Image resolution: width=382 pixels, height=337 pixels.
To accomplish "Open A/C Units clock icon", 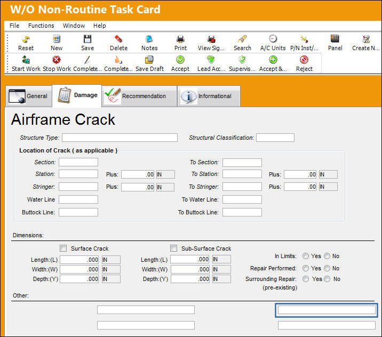I will [x=273, y=39].
